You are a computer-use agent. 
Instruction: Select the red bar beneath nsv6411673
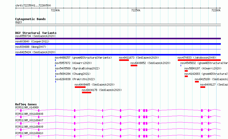pos(124,60)
